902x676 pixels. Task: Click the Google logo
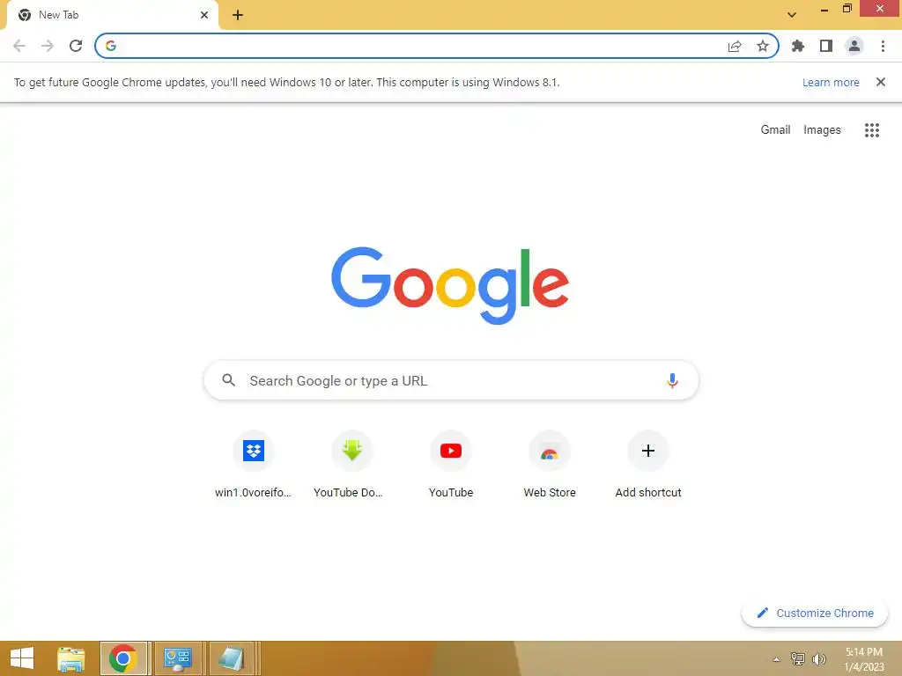(450, 286)
